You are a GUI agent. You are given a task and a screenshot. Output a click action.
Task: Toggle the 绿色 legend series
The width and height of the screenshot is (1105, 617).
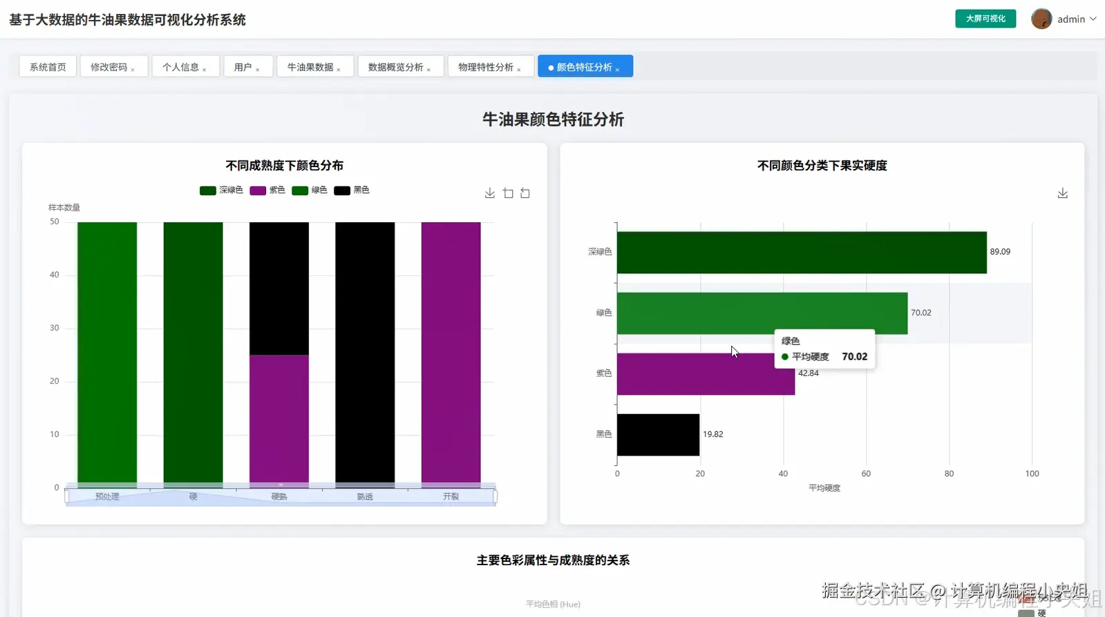[x=310, y=190]
